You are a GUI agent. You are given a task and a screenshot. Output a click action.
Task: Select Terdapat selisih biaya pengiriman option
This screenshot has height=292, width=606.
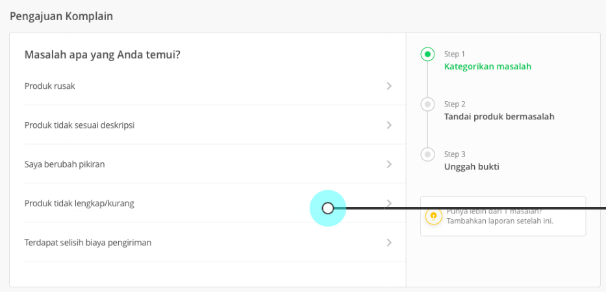pos(215,243)
